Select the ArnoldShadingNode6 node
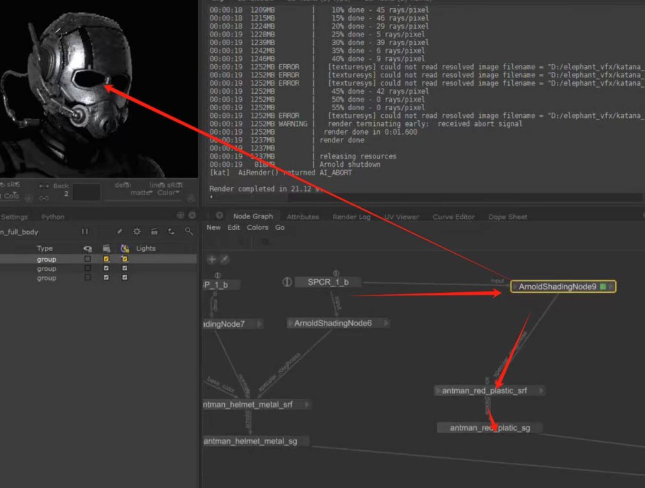The width and height of the screenshot is (645, 488). [x=333, y=323]
